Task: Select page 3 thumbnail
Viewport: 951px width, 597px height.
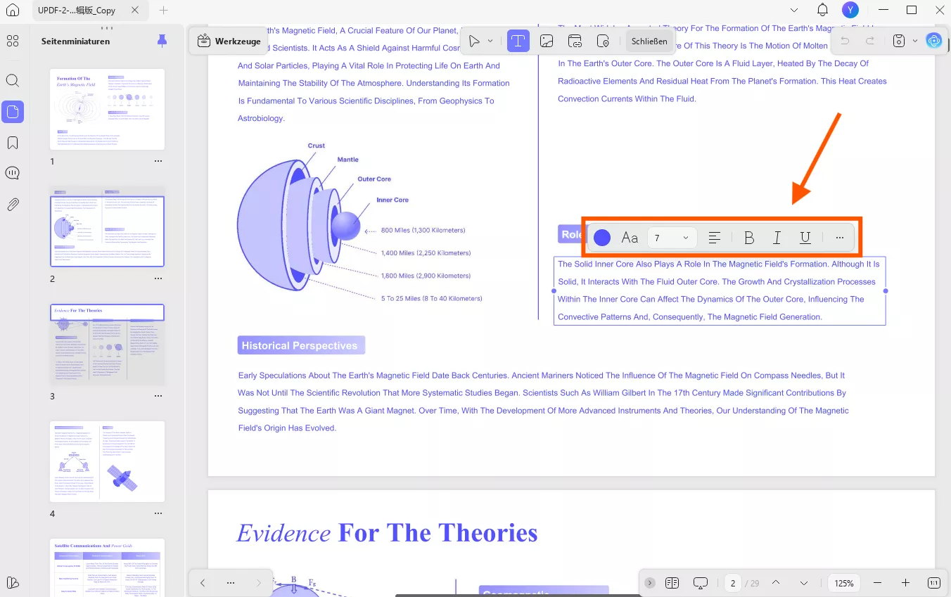Action: click(x=107, y=345)
